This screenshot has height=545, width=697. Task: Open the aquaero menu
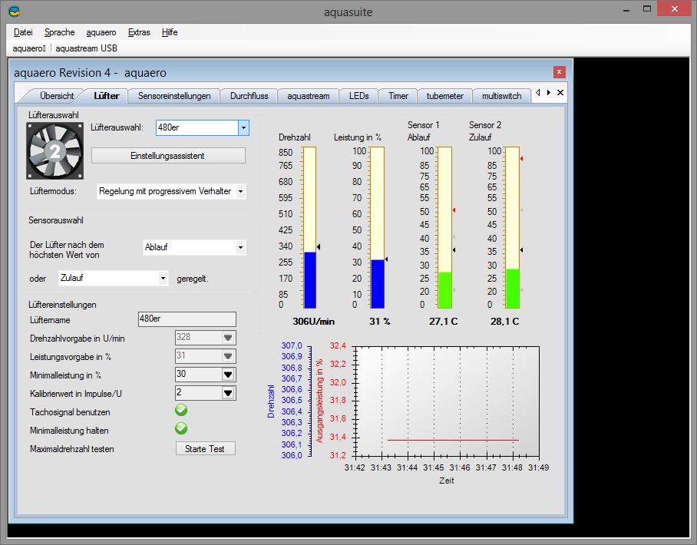[x=101, y=32]
